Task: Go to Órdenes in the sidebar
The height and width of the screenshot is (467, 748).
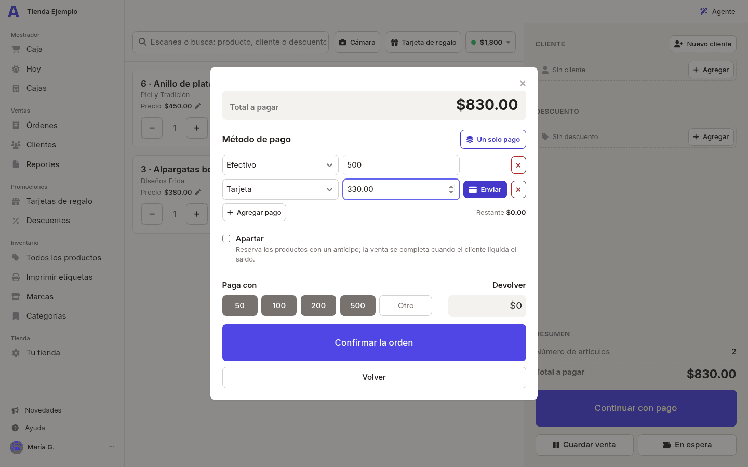Action: click(62, 126)
